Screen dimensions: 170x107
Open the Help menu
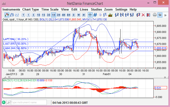[x=133, y=10]
